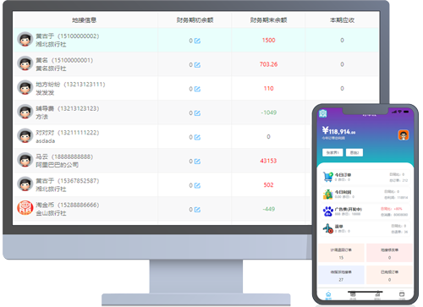The image size is (423, 307).
Task: Click the 地接信息 column header
Action: click(x=85, y=20)
